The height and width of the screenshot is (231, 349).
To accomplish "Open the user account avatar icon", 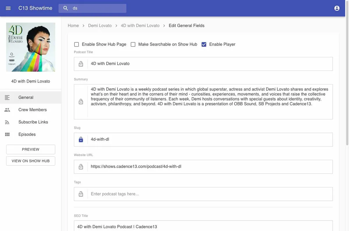I will point(337,8).
